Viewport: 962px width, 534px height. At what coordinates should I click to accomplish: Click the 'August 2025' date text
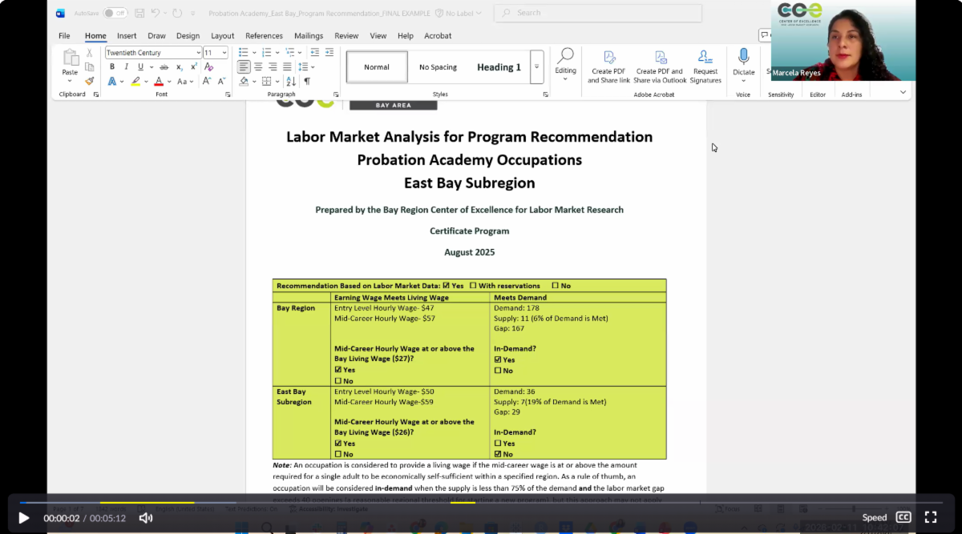[469, 252]
